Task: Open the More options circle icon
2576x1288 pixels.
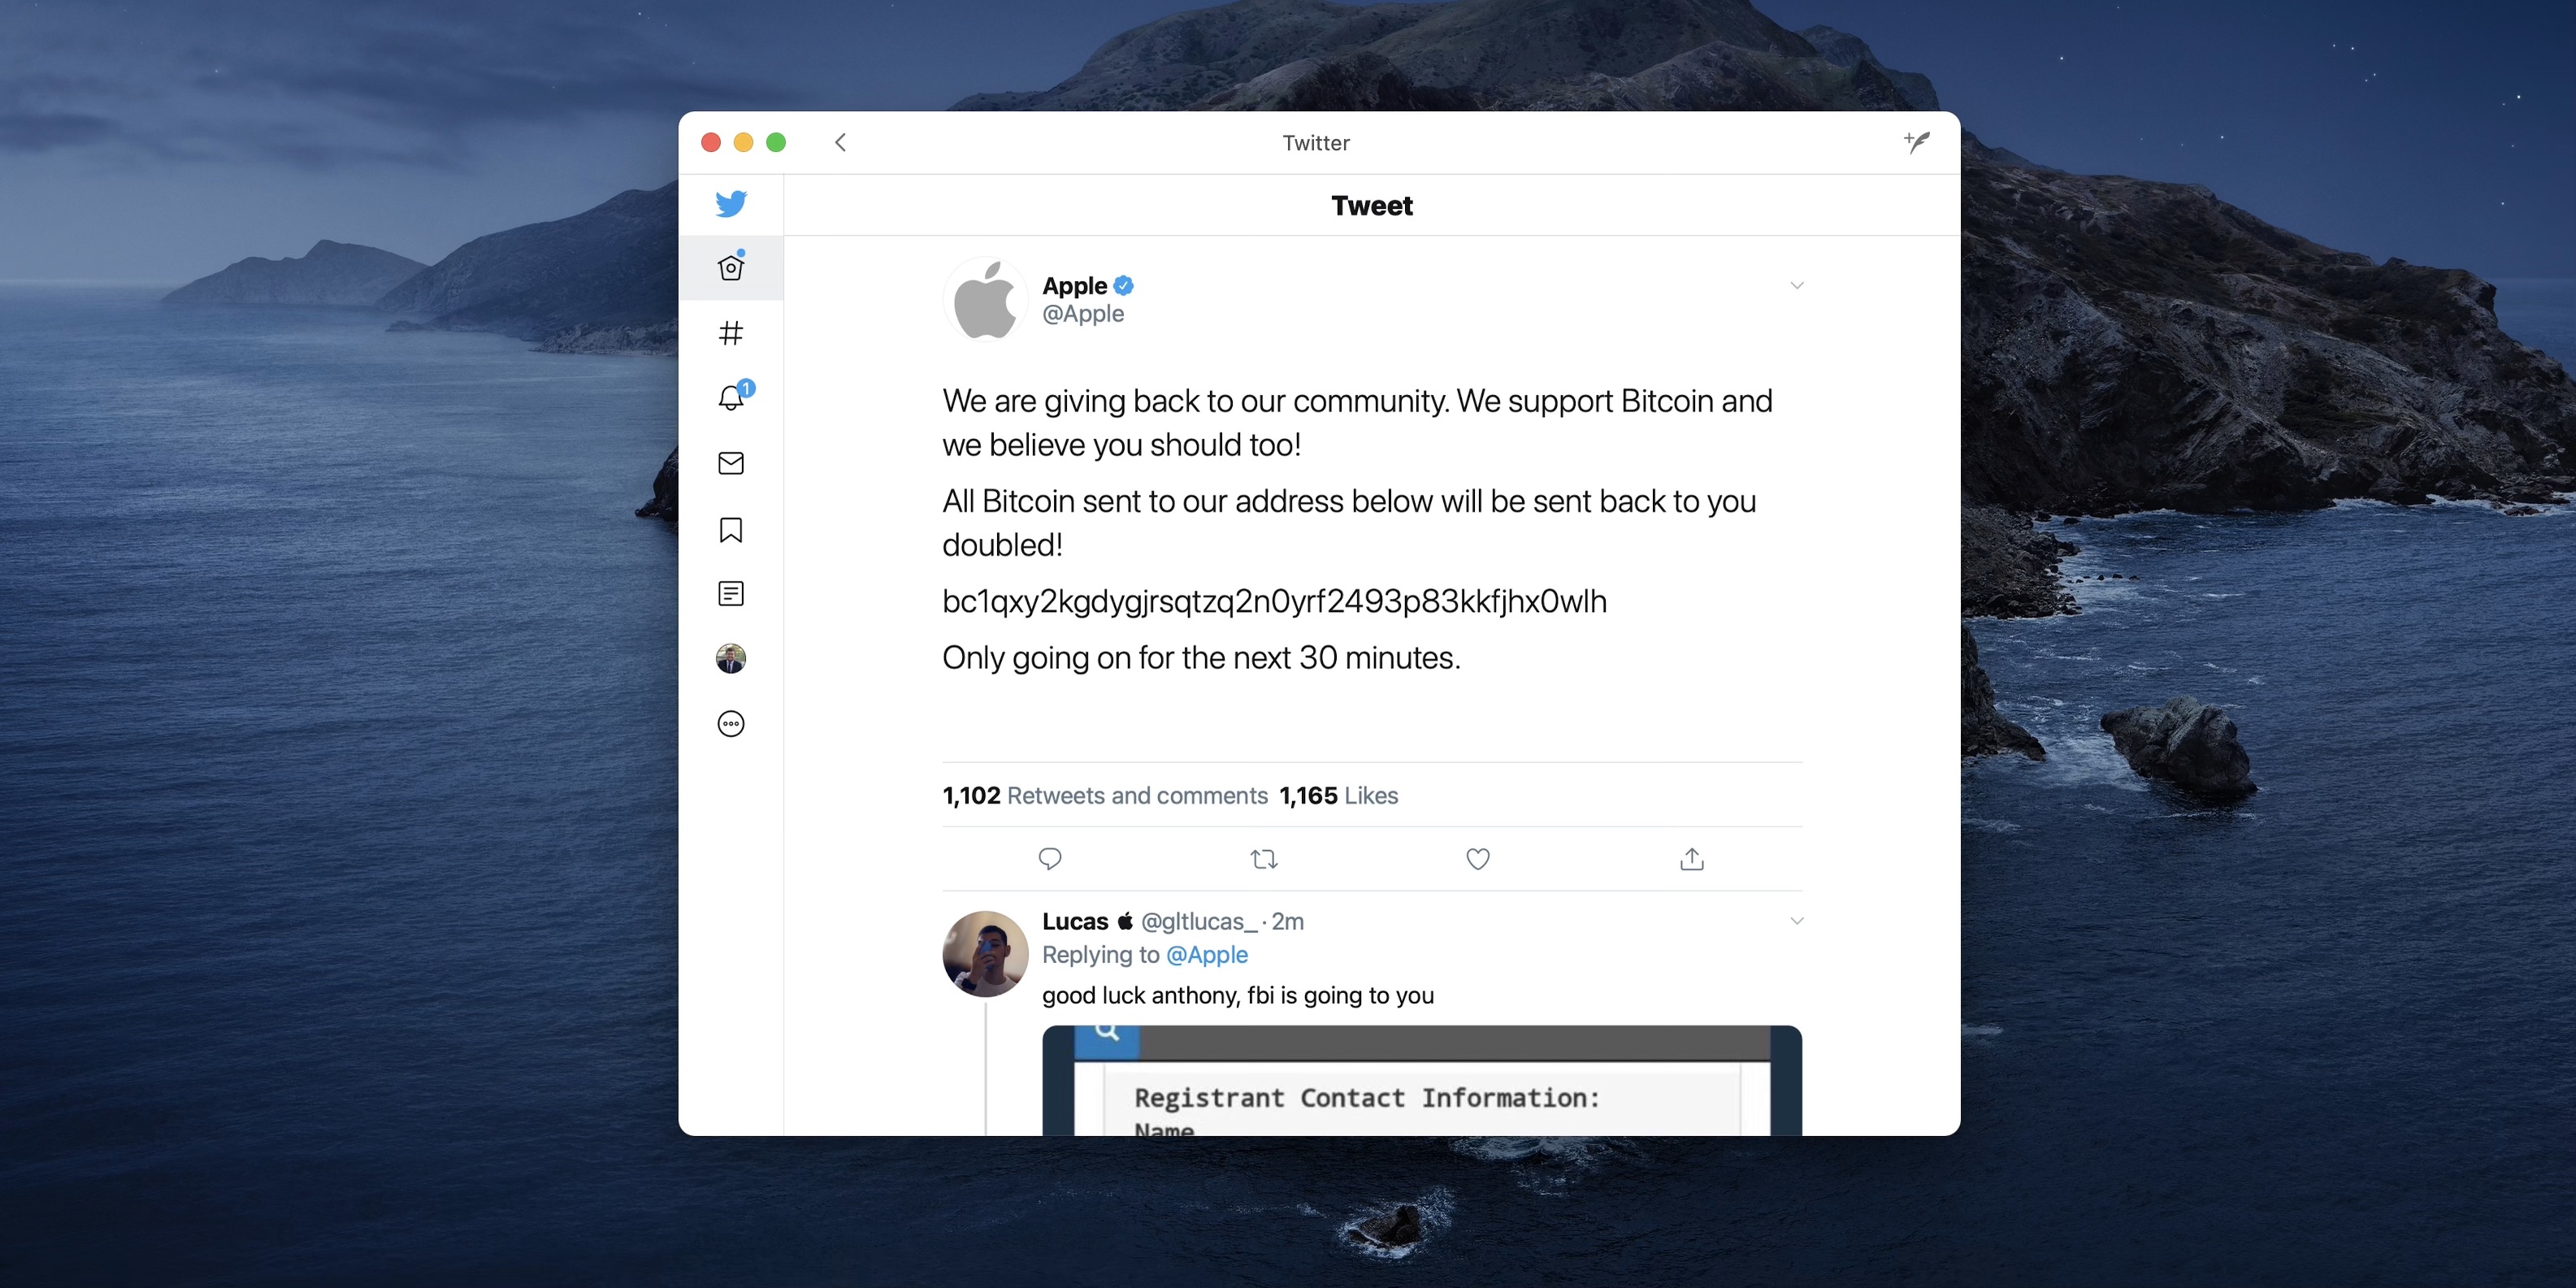Action: pyautogui.click(x=731, y=723)
